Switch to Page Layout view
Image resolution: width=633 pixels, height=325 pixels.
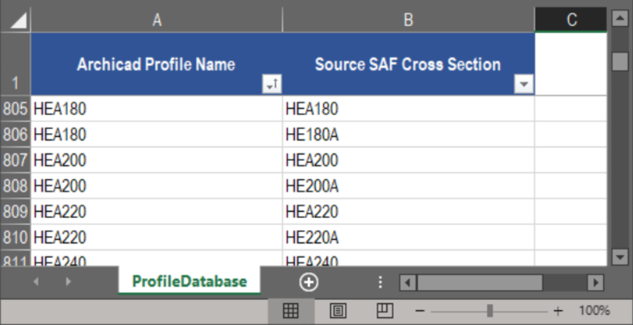click(339, 310)
